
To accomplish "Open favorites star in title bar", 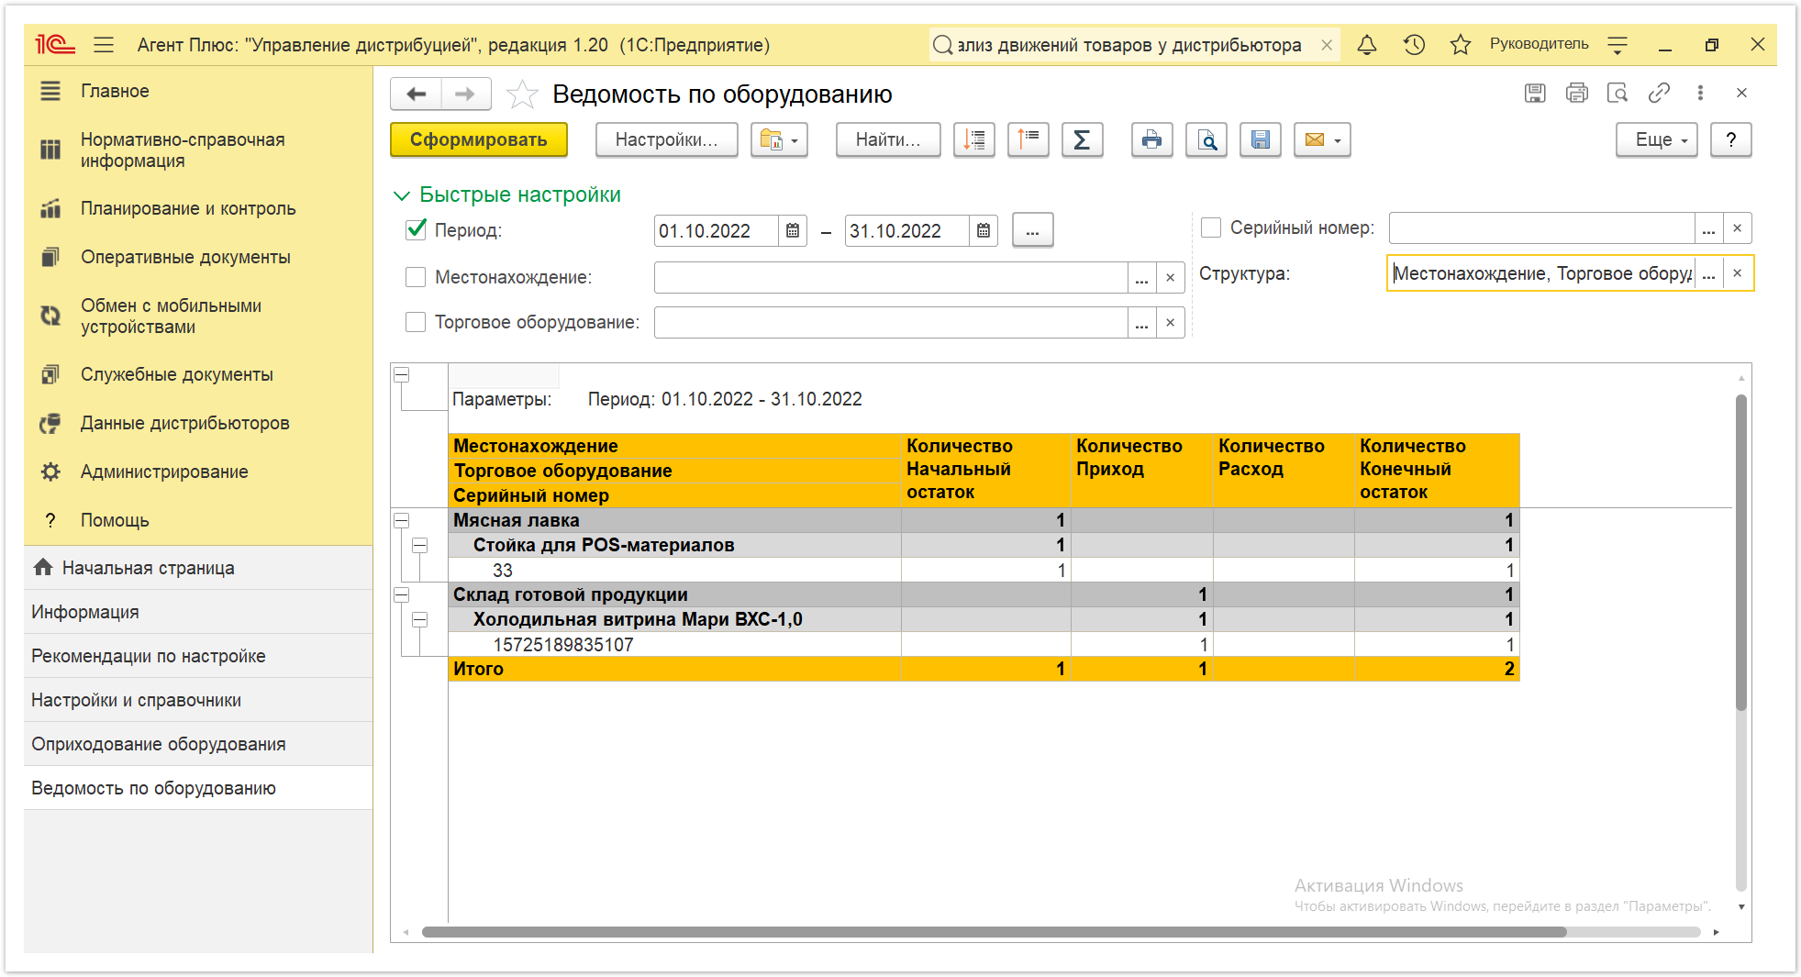I will point(1461,44).
